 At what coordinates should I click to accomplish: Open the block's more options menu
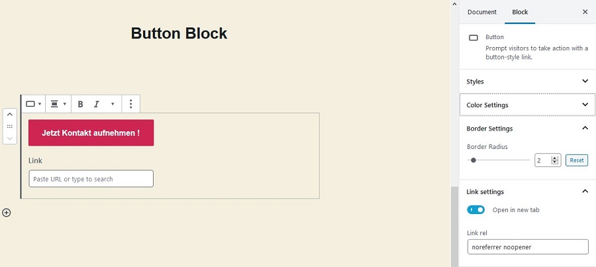pyautogui.click(x=131, y=104)
